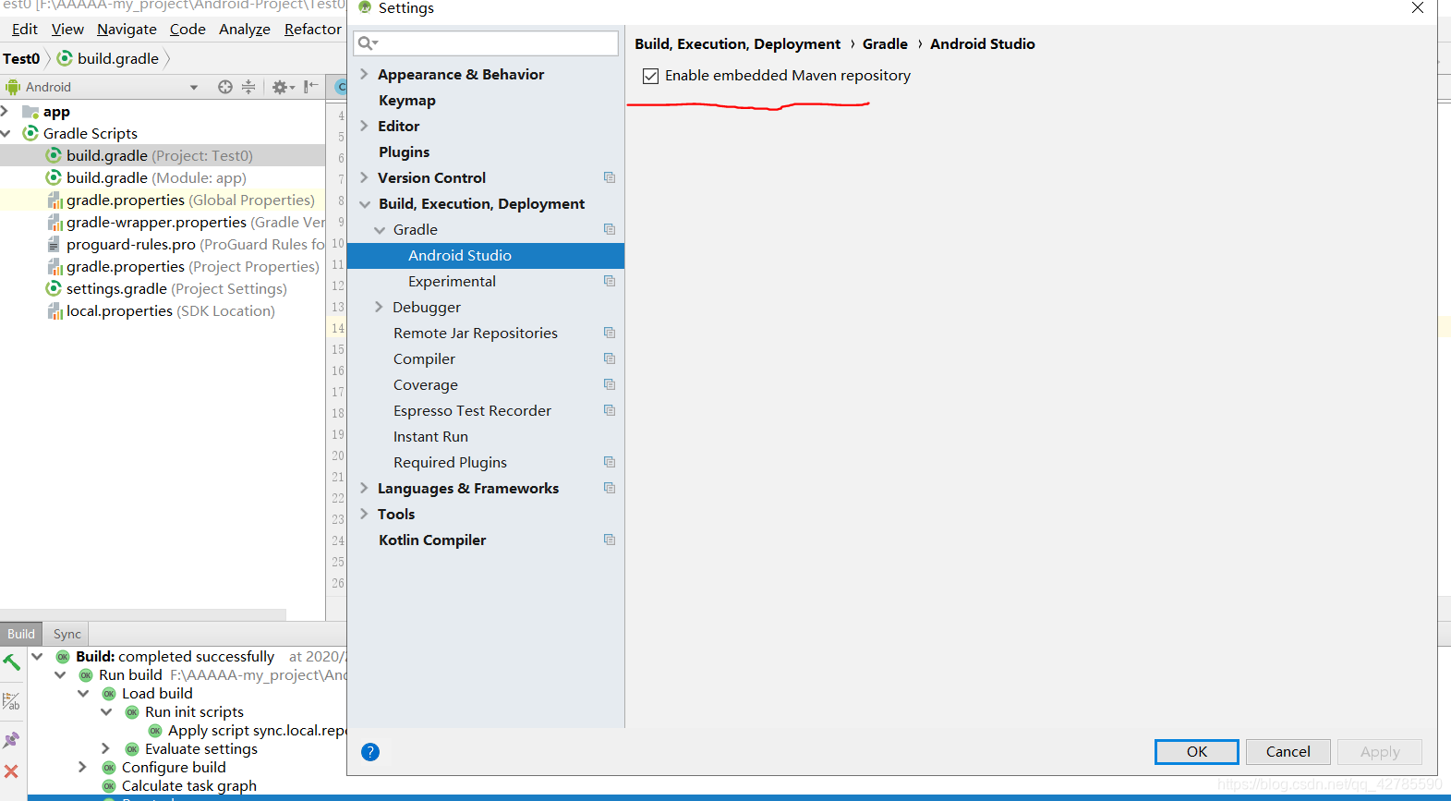Image resolution: width=1451 pixels, height=801 pixels.
Task: Click the OK button
Action: (1196, 752)
